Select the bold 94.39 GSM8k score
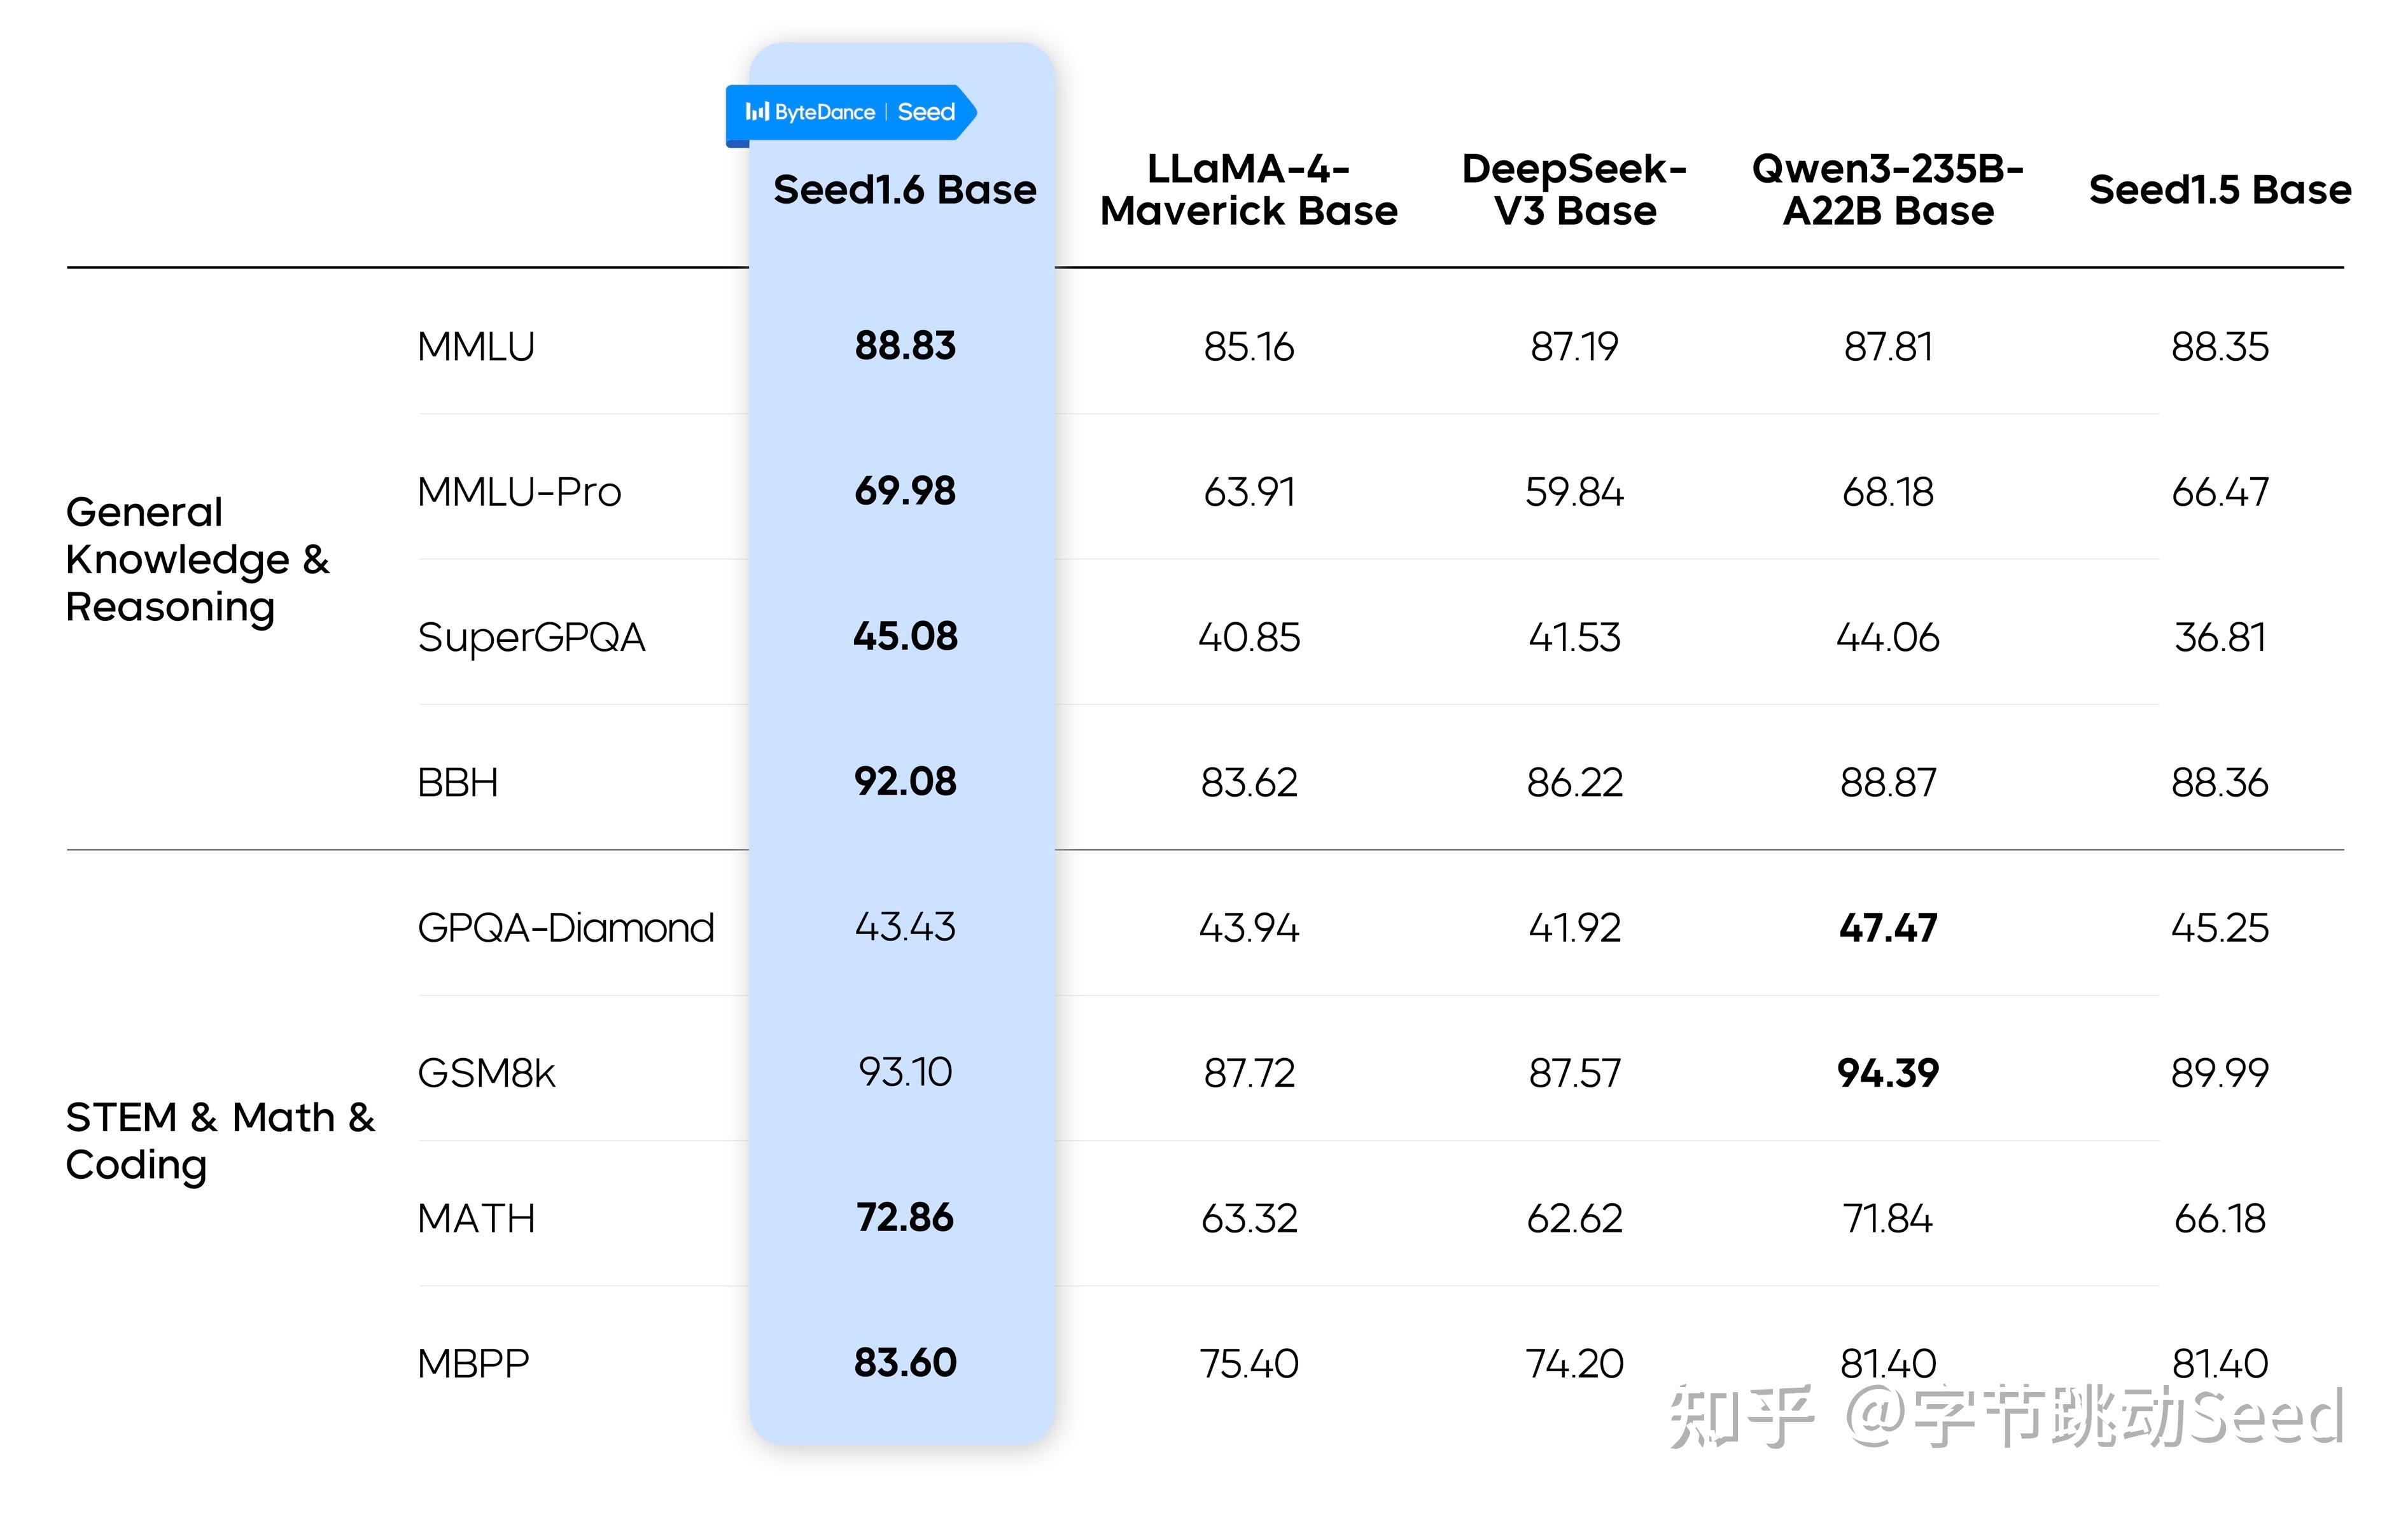This screenshot has height=1513, width=2408. coord(1888,1073)
